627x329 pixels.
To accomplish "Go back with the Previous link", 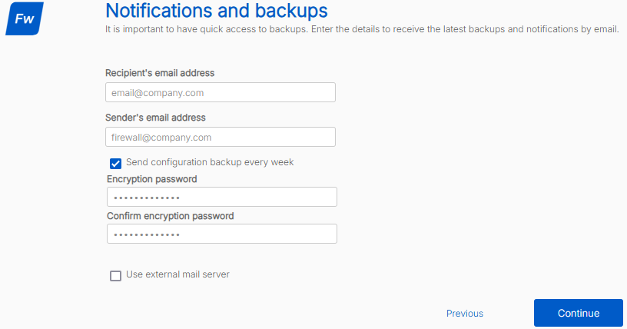I will tap(465, 313).
